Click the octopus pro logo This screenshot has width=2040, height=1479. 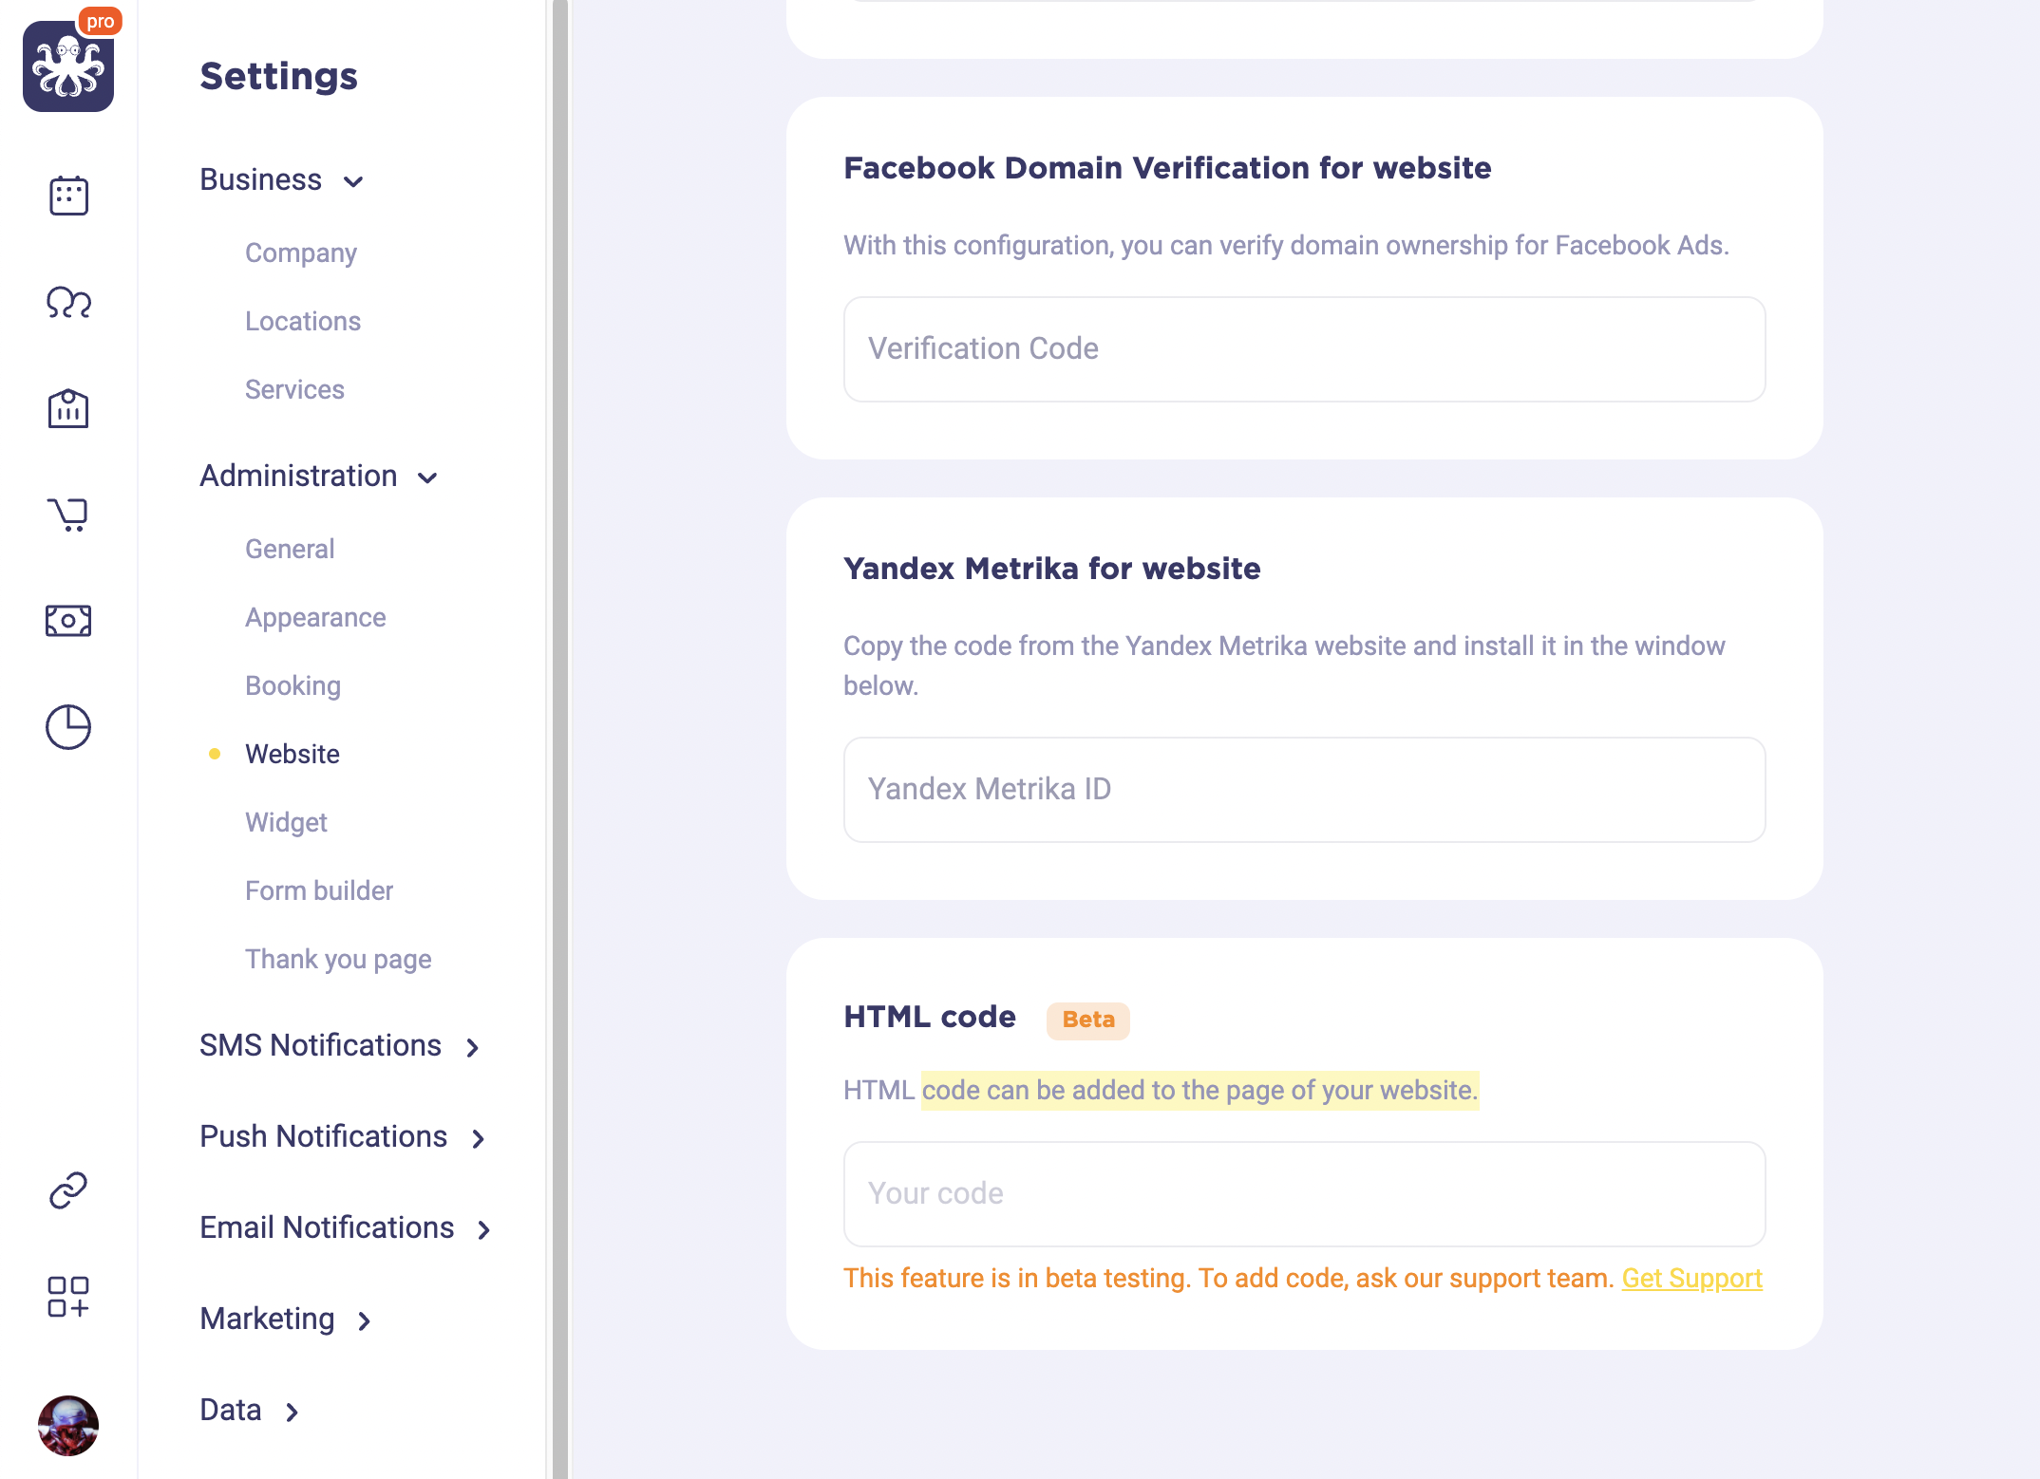click(x=68, y=66)
